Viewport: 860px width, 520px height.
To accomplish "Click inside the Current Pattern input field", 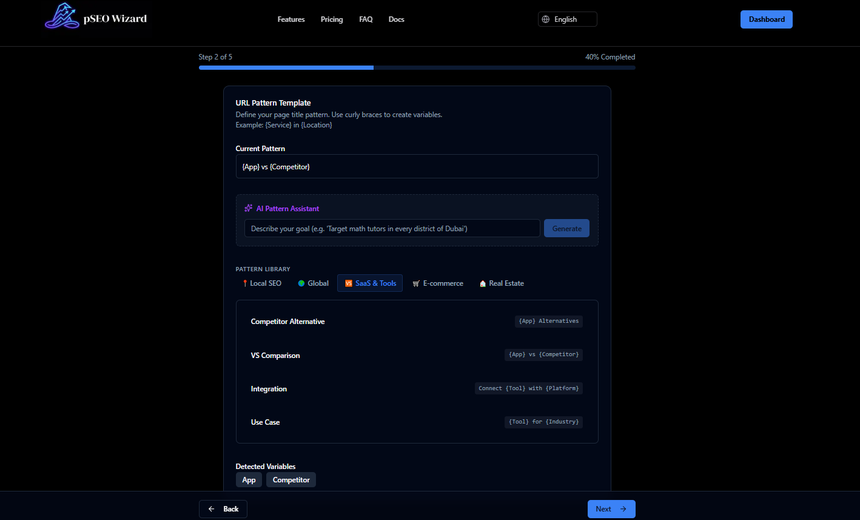I will click(417, 166).
